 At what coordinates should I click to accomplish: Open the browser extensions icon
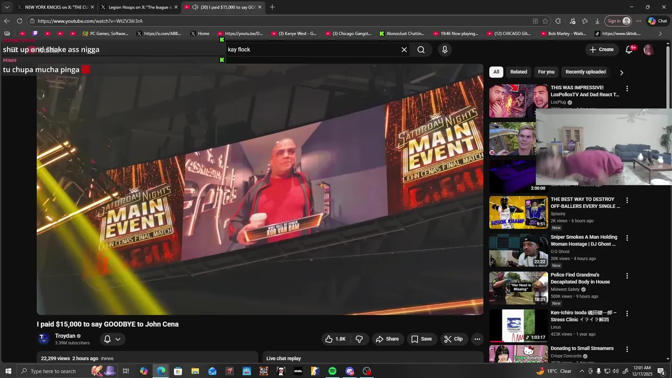coord(558,21)
